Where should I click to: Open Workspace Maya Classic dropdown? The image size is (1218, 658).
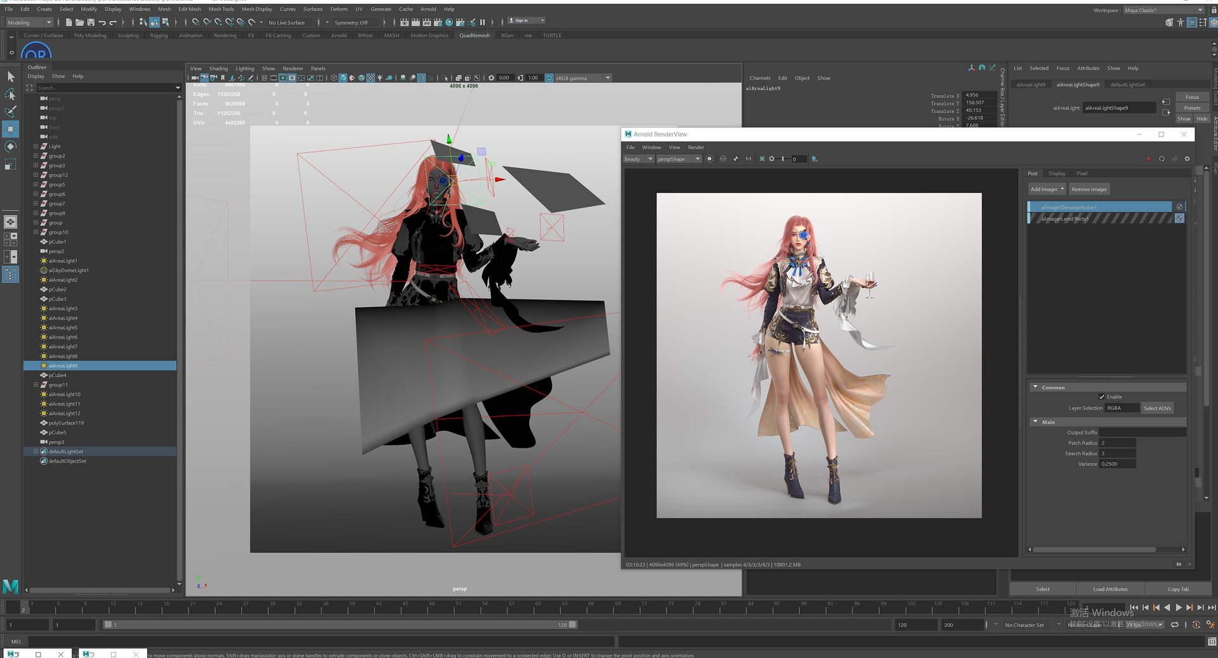(1163, 10)
